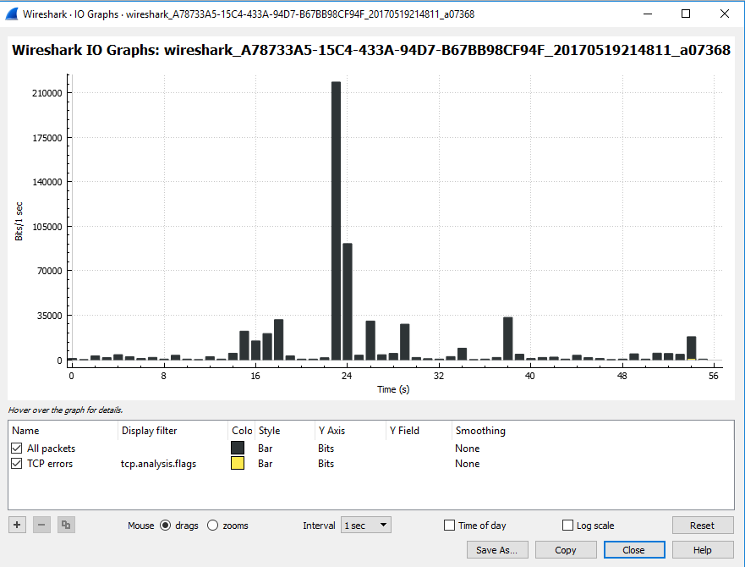745x567 pixels.
Task: Click the 210000 y-axis tick label
Action: (47, 93)
